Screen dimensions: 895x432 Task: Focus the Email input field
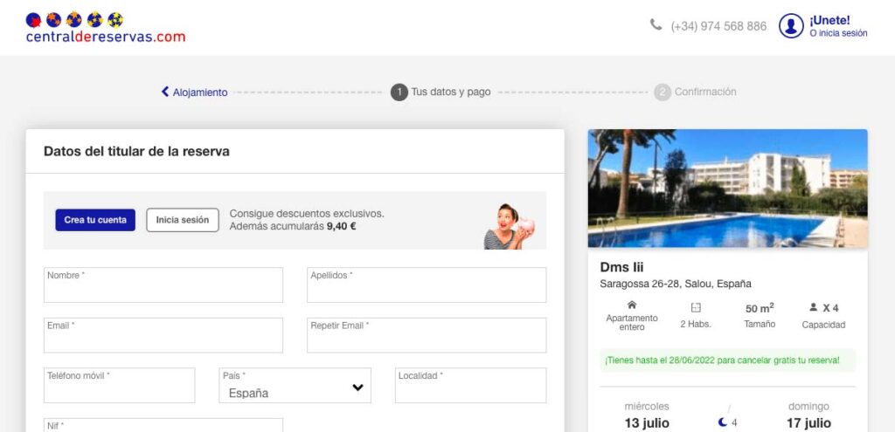163,335
